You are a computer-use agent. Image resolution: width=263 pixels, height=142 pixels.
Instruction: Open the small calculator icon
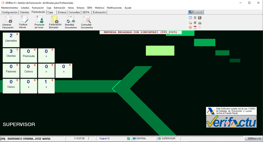click(195, 18)
